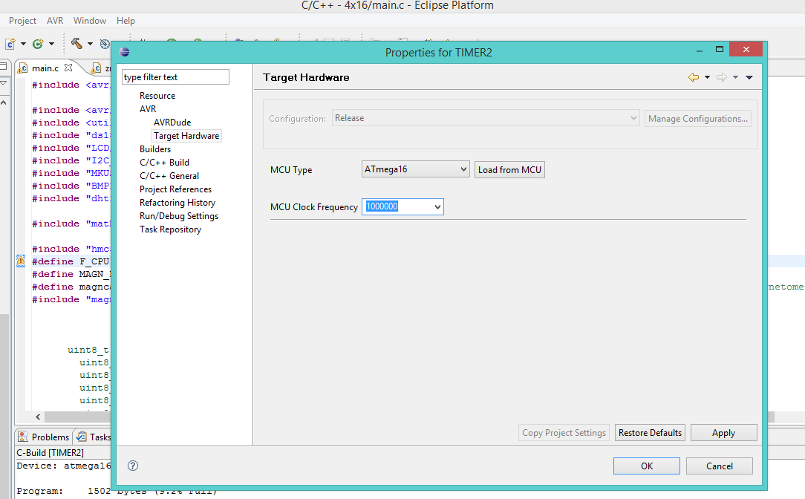Focus the type filter text field
The width and height of the screenshot is (805, 499).
pyautogui.click(x=175, y=77)
